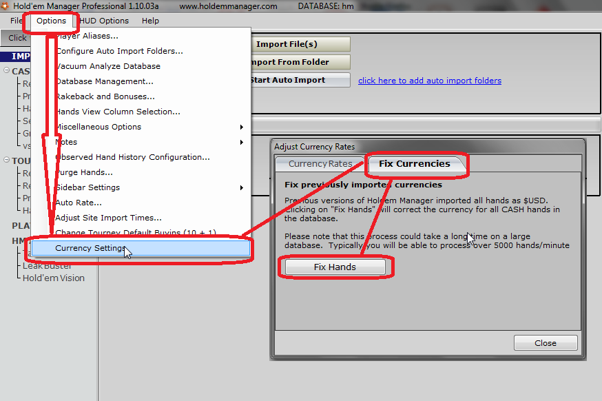Click the 'Fix previously imported currencies' heading
This screenshot has height=401, width=602.
pyautogui.click(x=363, y=185)
